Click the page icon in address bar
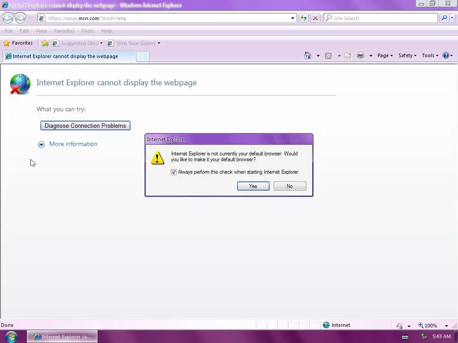Screen dimensions: 458x343 pos(42,18)
